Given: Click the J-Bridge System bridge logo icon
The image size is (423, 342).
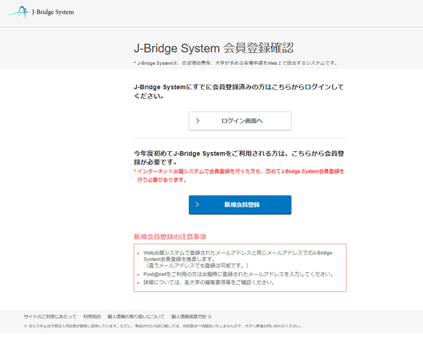Looking at the screenshot, I should click(20, 12).
